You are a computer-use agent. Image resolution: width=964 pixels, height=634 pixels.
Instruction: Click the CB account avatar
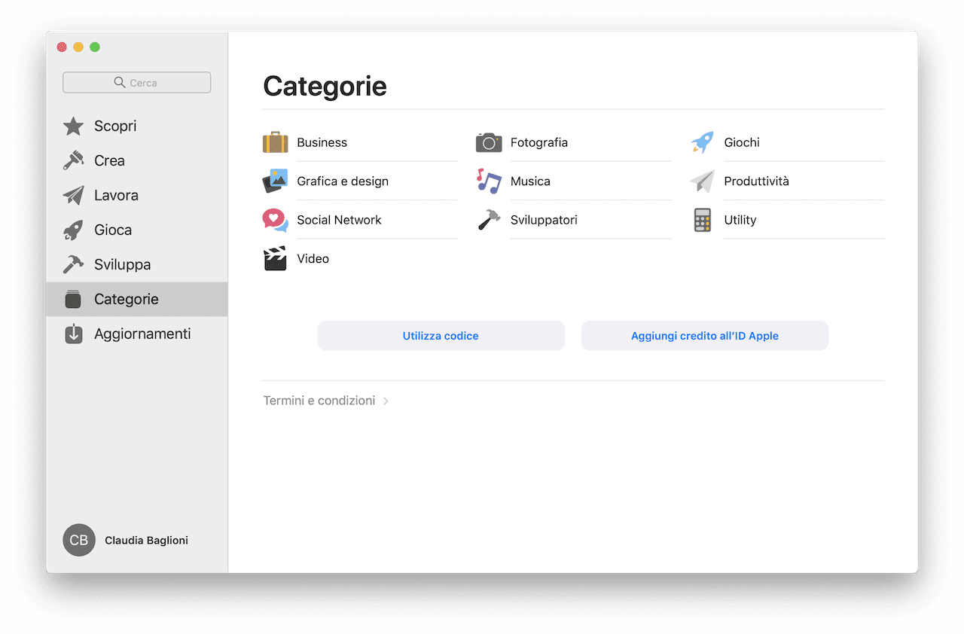[79, 540]
